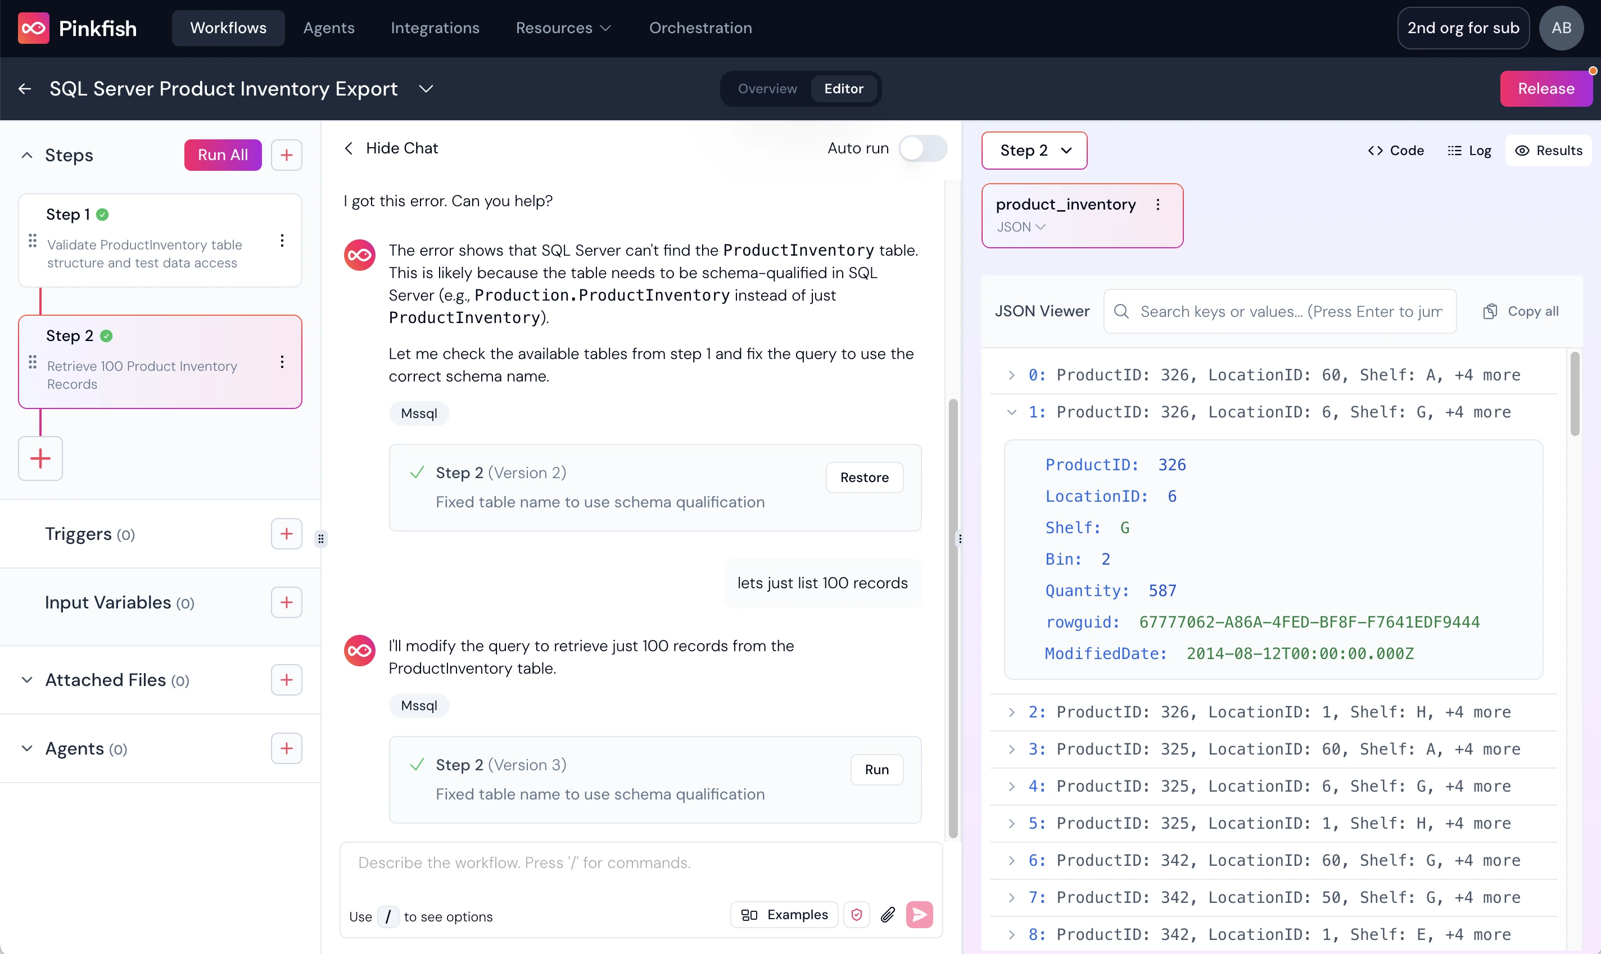Open Step 1 three-dot options menu
The image size is (1601, 954).
tap(282, 240)
